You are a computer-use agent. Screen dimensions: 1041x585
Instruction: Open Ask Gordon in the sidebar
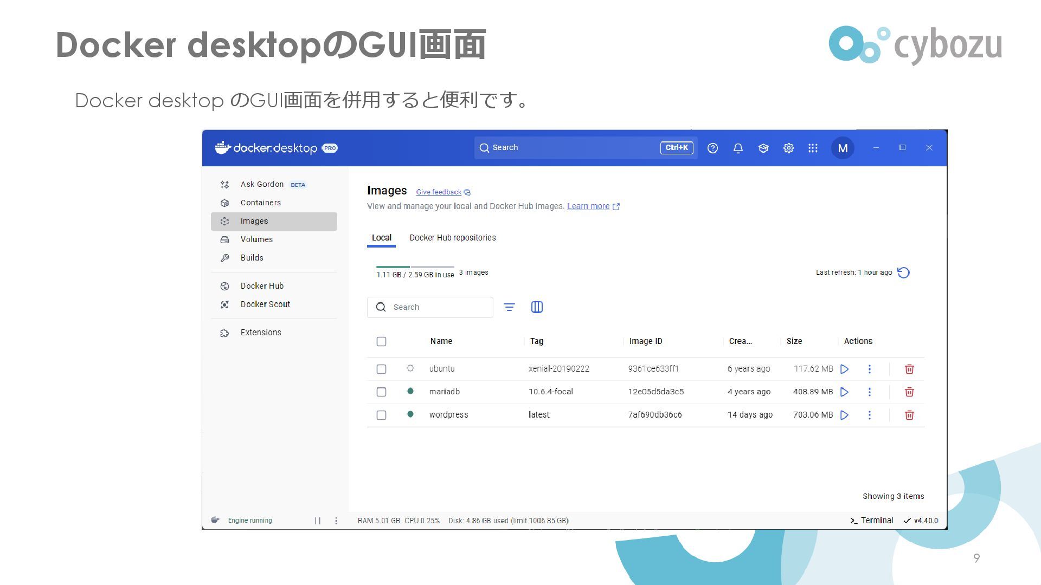274,185
